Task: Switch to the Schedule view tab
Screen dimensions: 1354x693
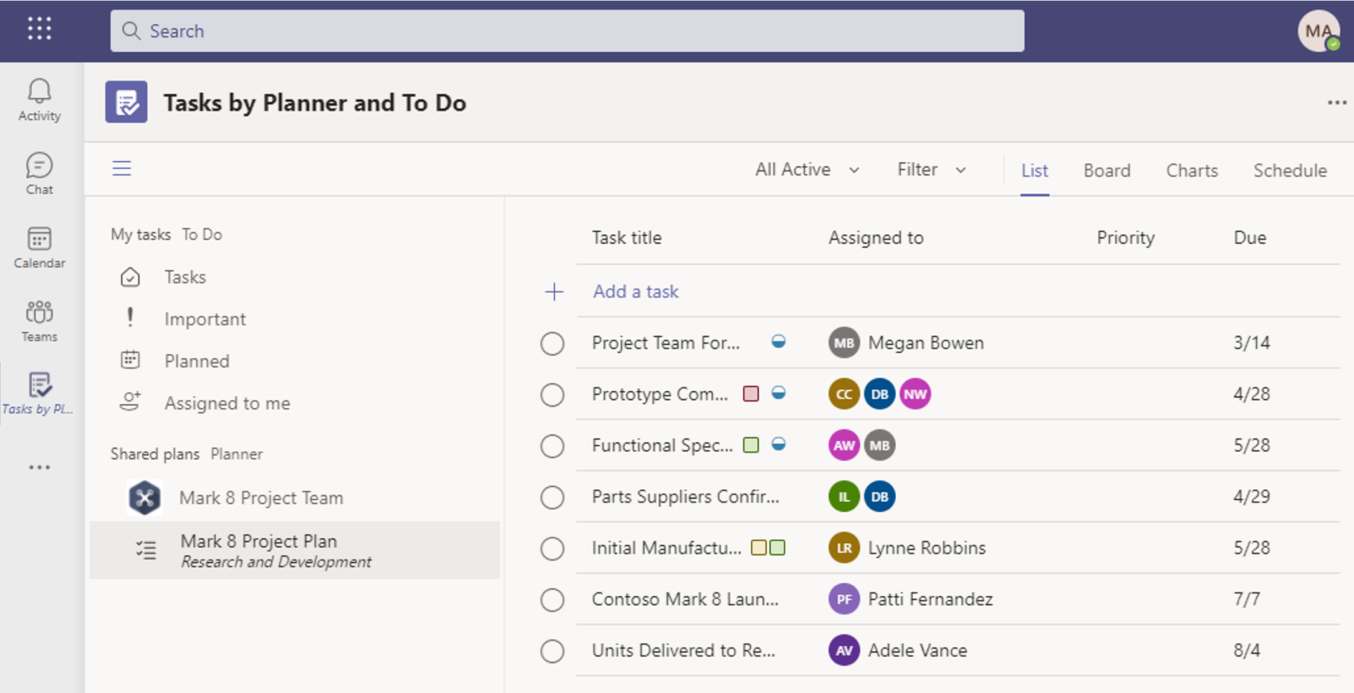Action: [x=1290, y=168]
